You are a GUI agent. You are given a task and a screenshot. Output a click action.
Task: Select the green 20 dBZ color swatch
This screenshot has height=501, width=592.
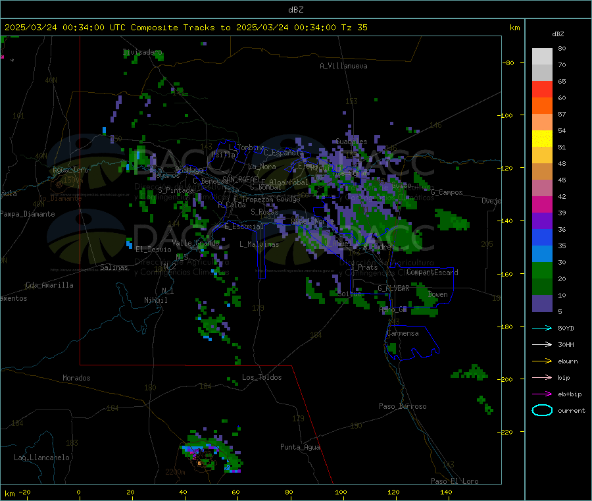click(x=542, y=270)
